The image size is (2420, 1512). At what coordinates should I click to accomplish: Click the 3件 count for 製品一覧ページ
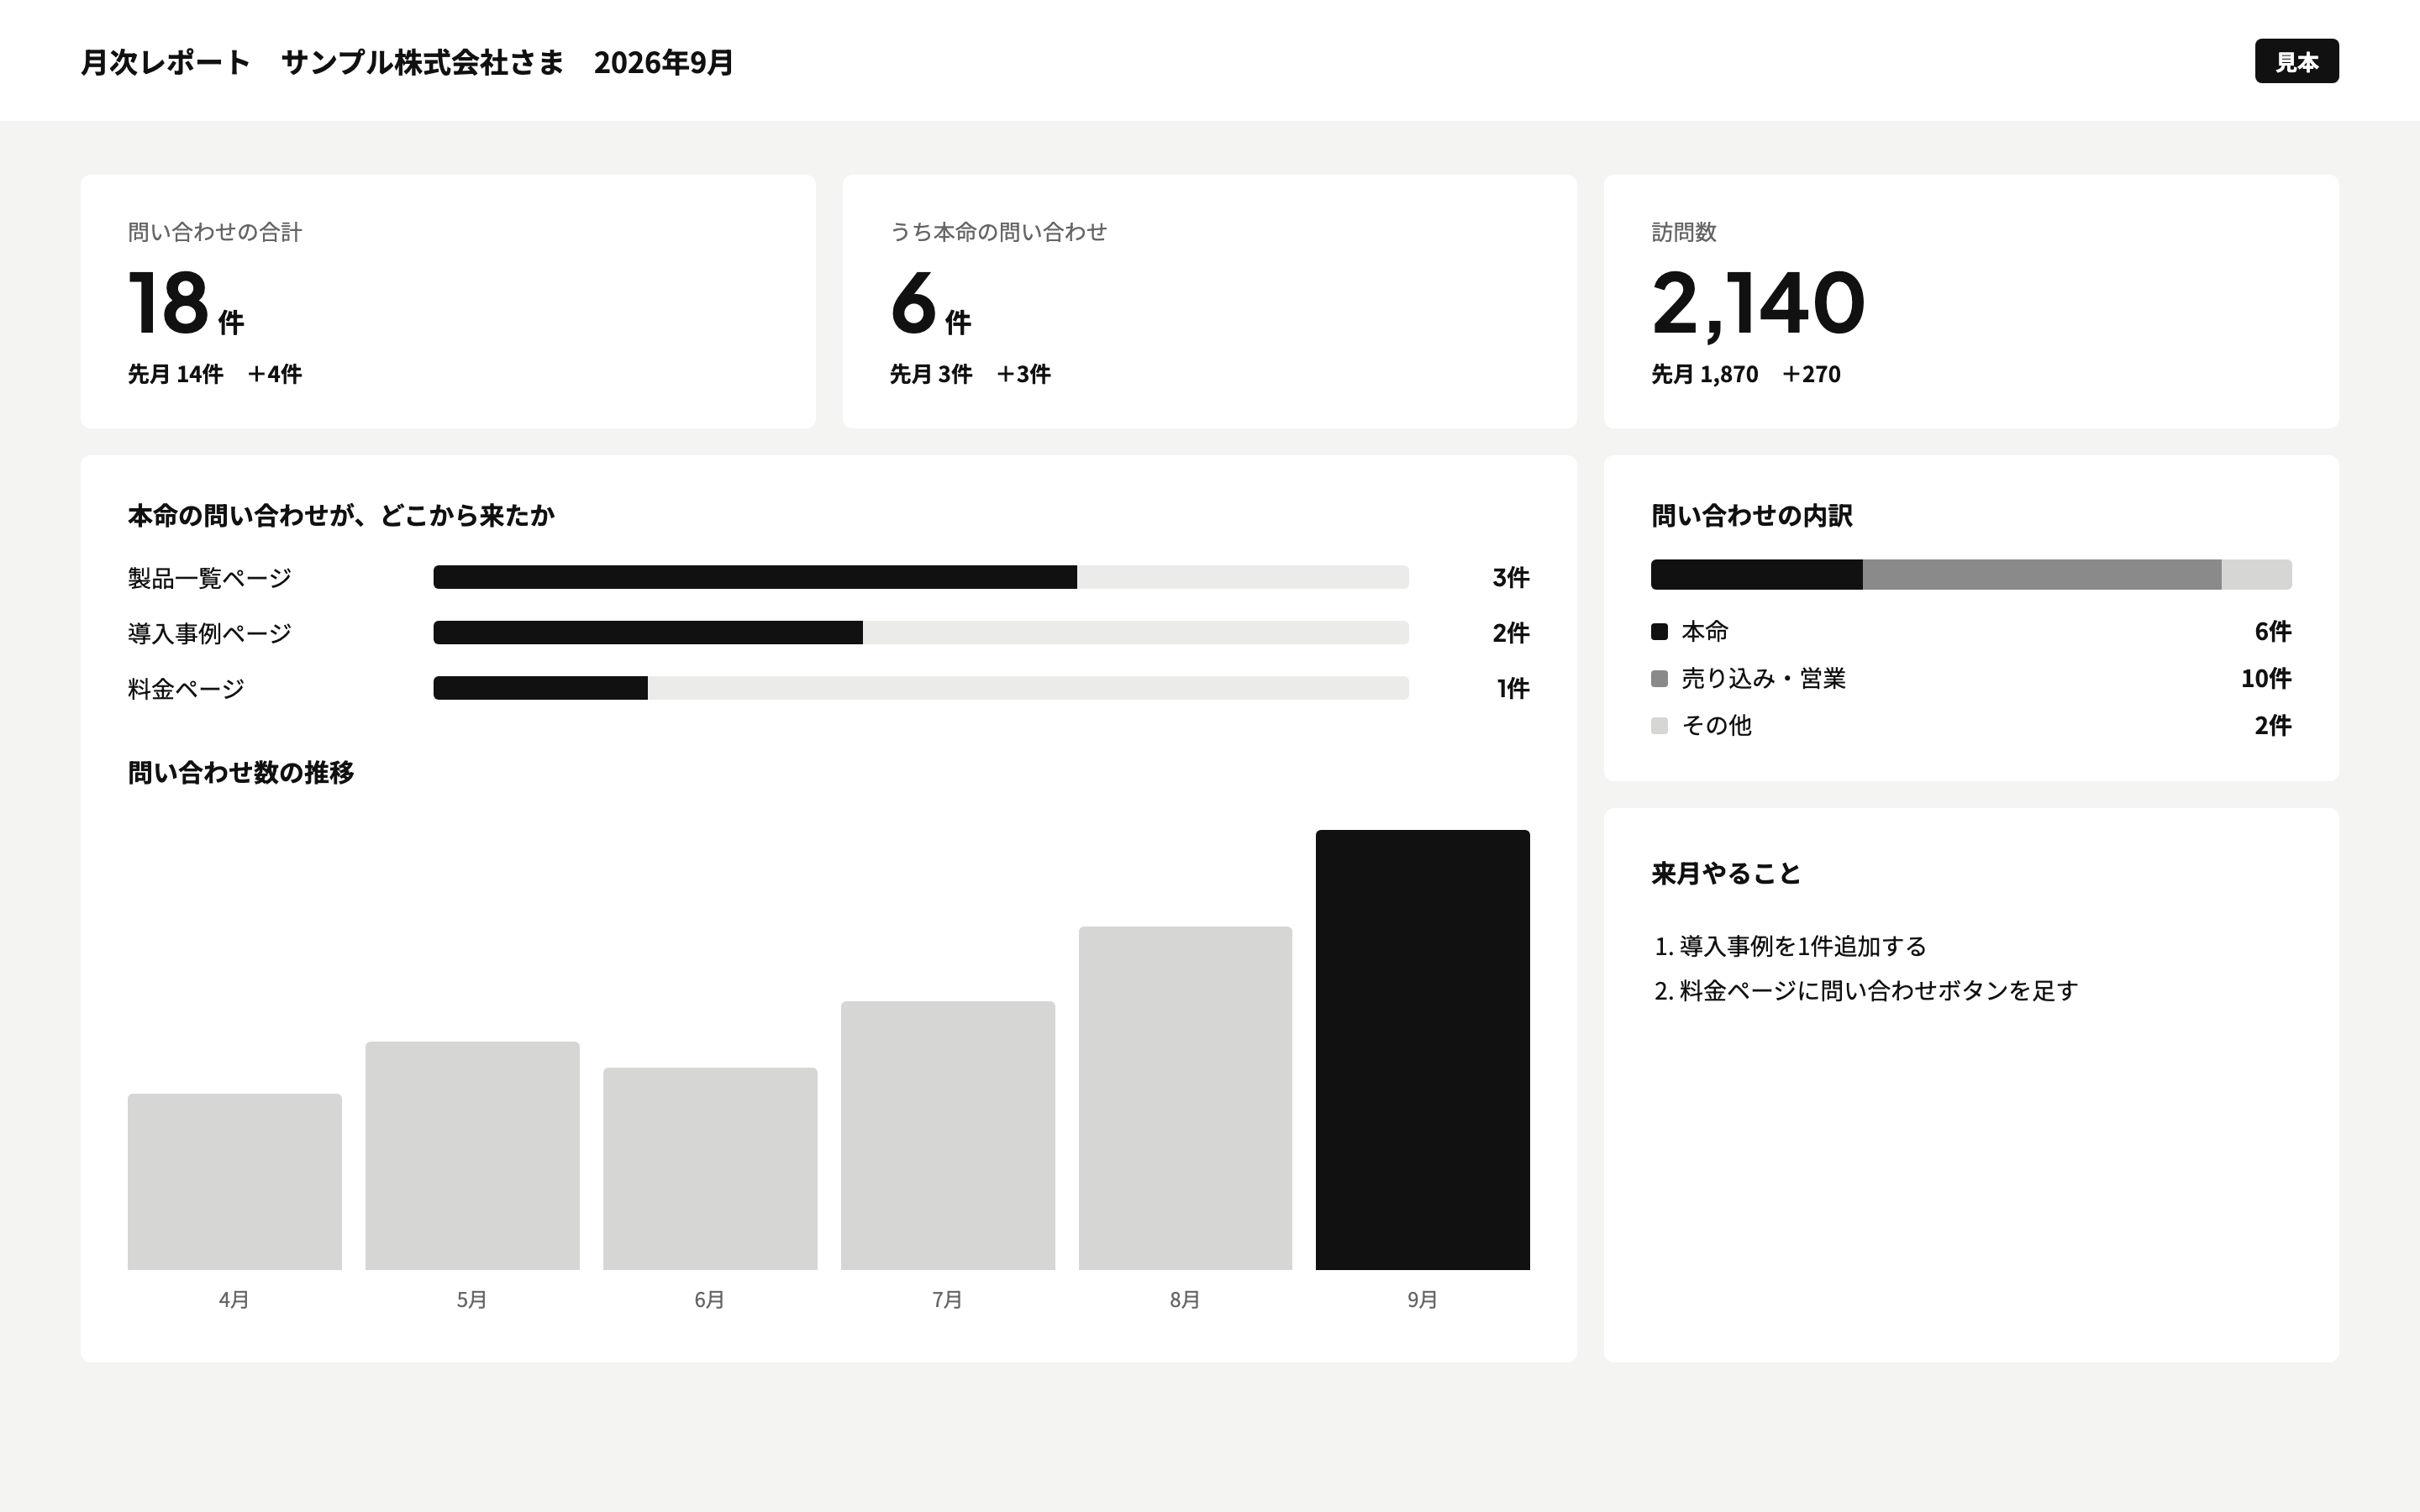[x=1510, y=577]
